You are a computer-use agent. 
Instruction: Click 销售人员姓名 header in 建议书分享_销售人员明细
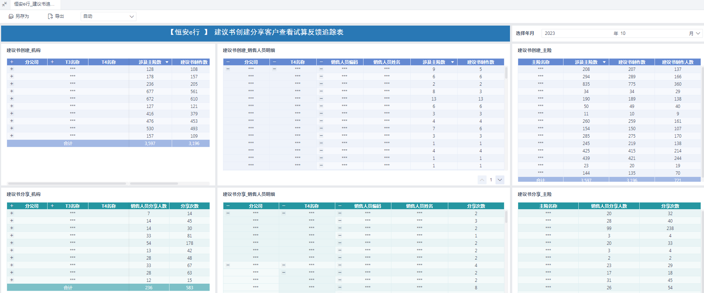[x=420, y=206]
